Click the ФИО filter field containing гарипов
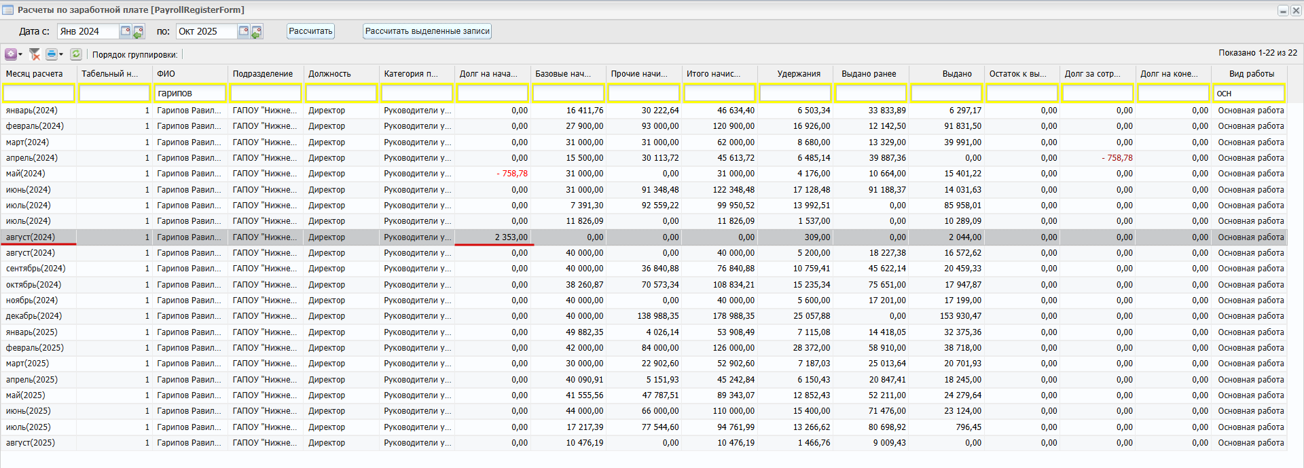The width and height of the screenshot is (1304, 468). pyautogui.click(x=190, y=93)
